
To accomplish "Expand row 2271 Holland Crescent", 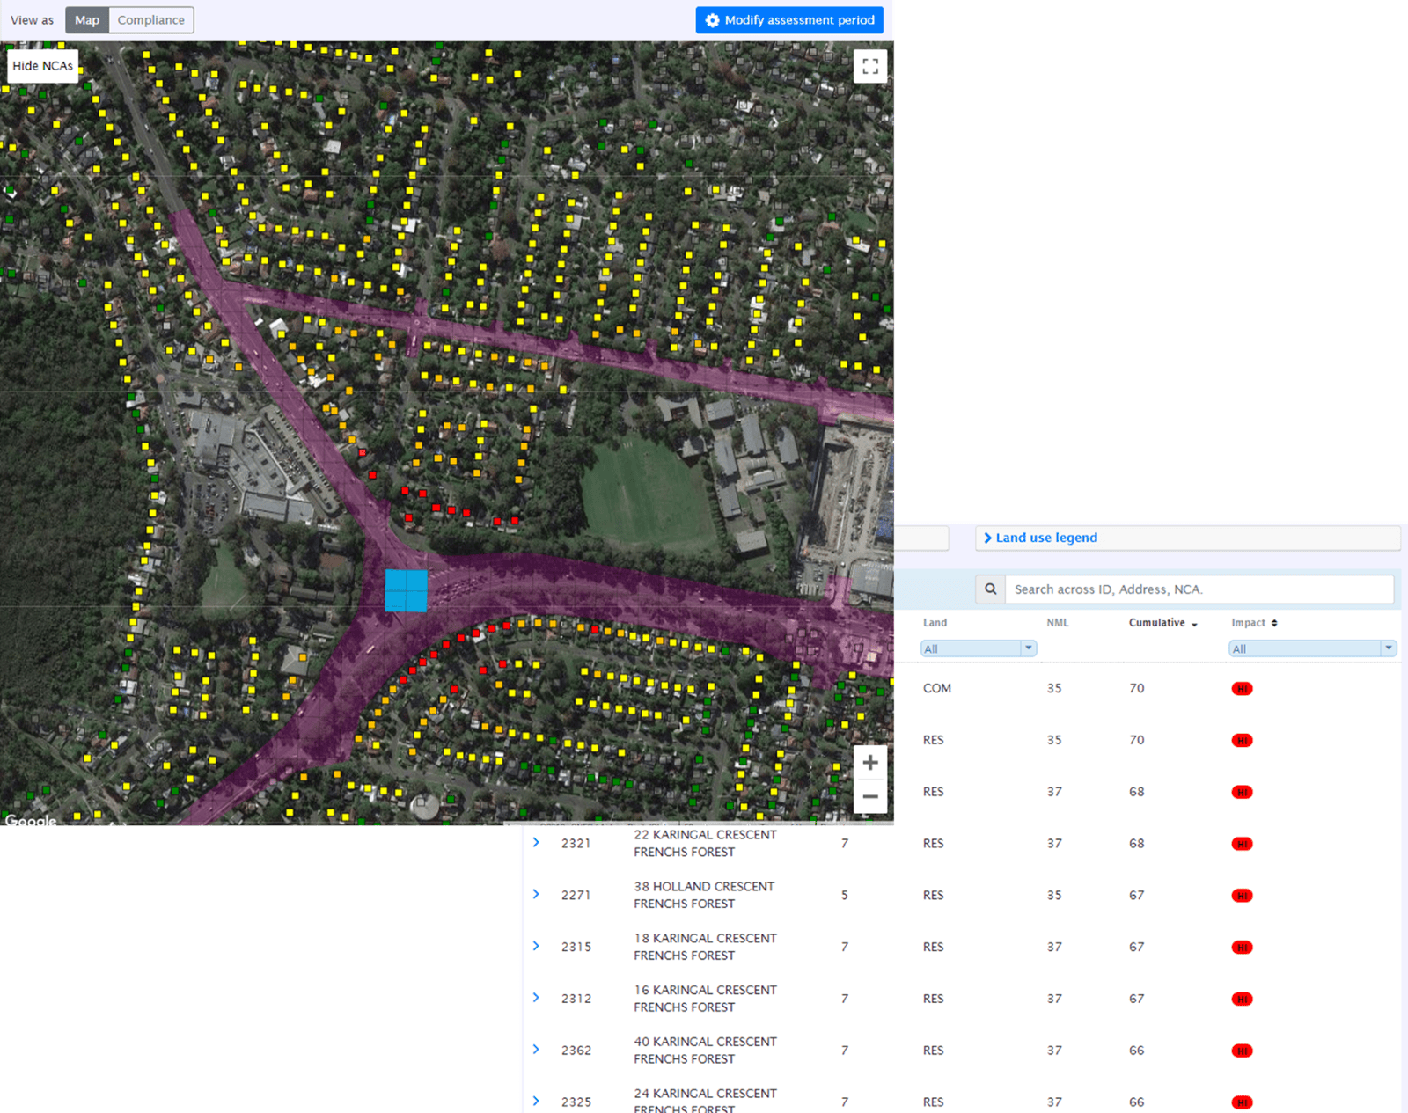I will (x=536, y=895).
